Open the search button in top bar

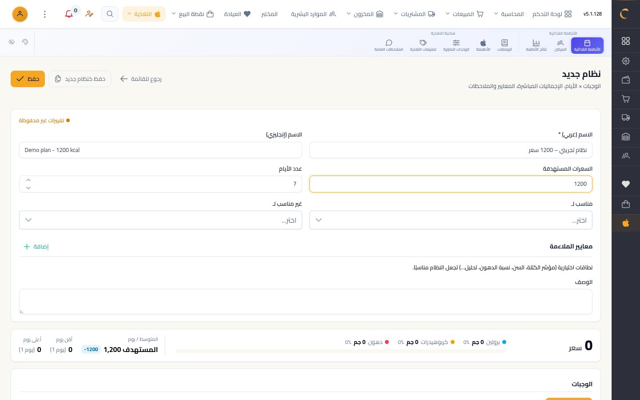[110, 14]
